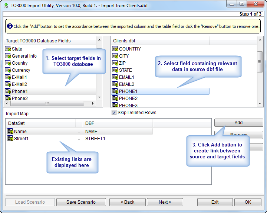Click the TO3000 Import Utility title bar icon
This screenshot has height=213, width=267.
click(6, 6)
